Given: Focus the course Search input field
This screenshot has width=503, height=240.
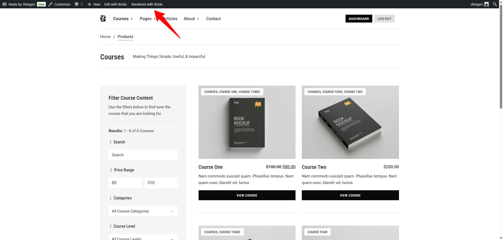Looking at the screenshot, I should (143, 155).
